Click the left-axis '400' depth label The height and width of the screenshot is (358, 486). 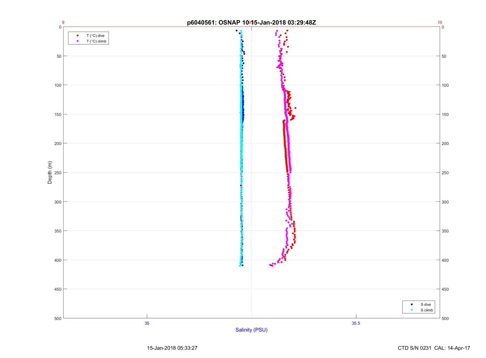pyautogui.click(x=57, y=260)
